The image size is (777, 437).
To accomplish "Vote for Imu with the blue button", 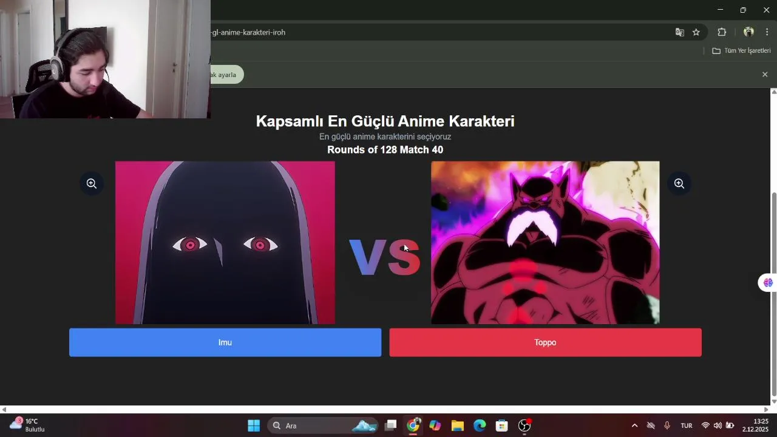I will pos(225,342).
